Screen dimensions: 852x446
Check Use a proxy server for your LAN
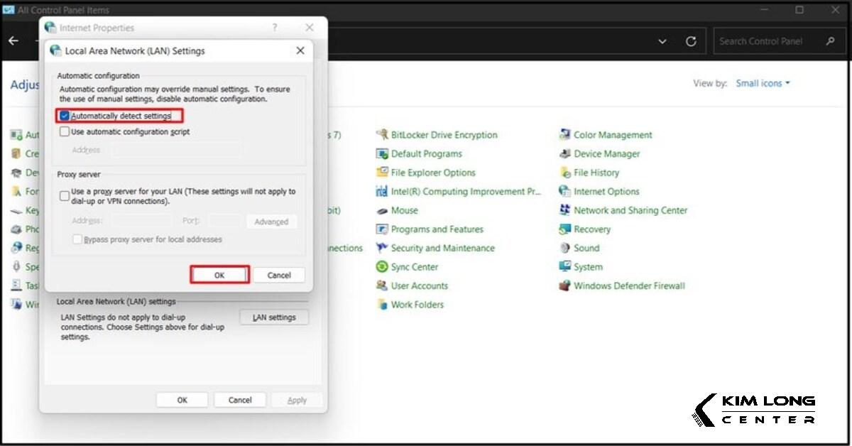[65, 196]
